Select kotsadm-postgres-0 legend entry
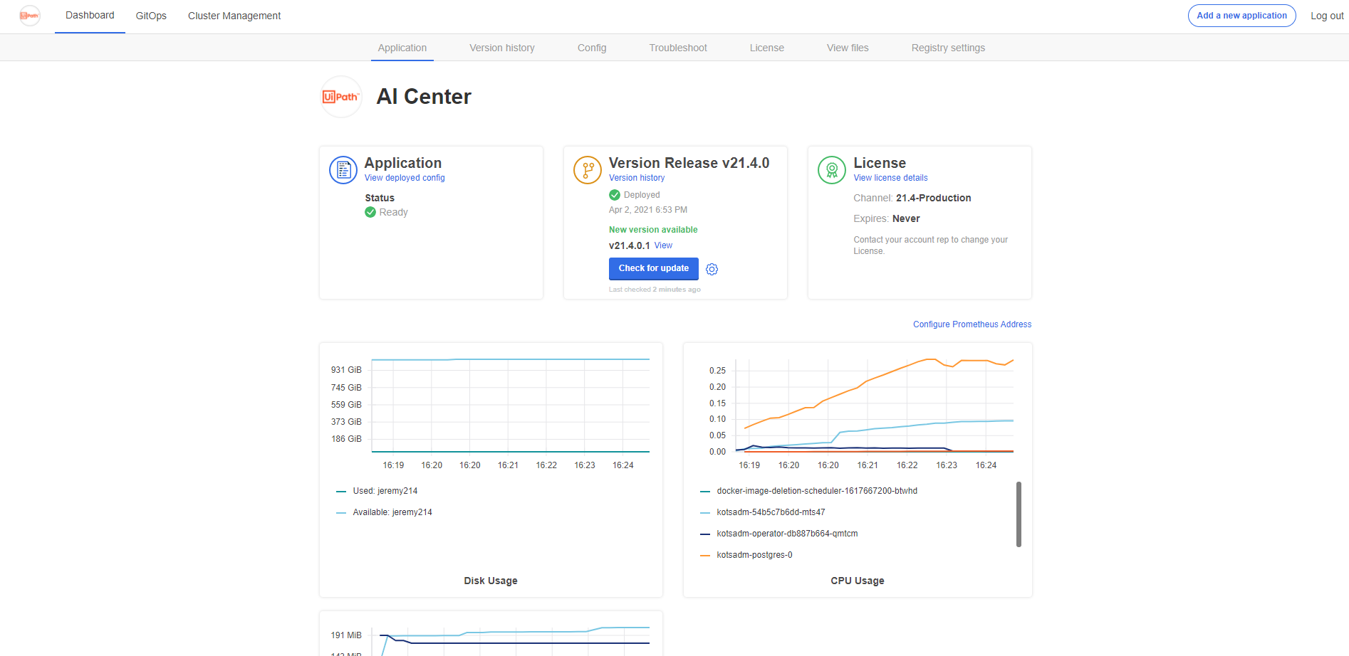 click(x=746, y=555)
